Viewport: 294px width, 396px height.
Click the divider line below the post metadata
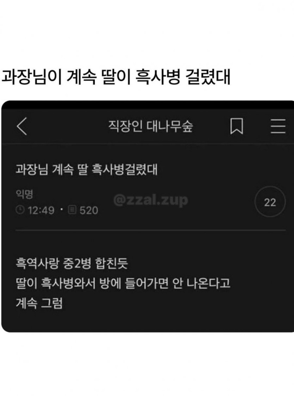(151, 230)
